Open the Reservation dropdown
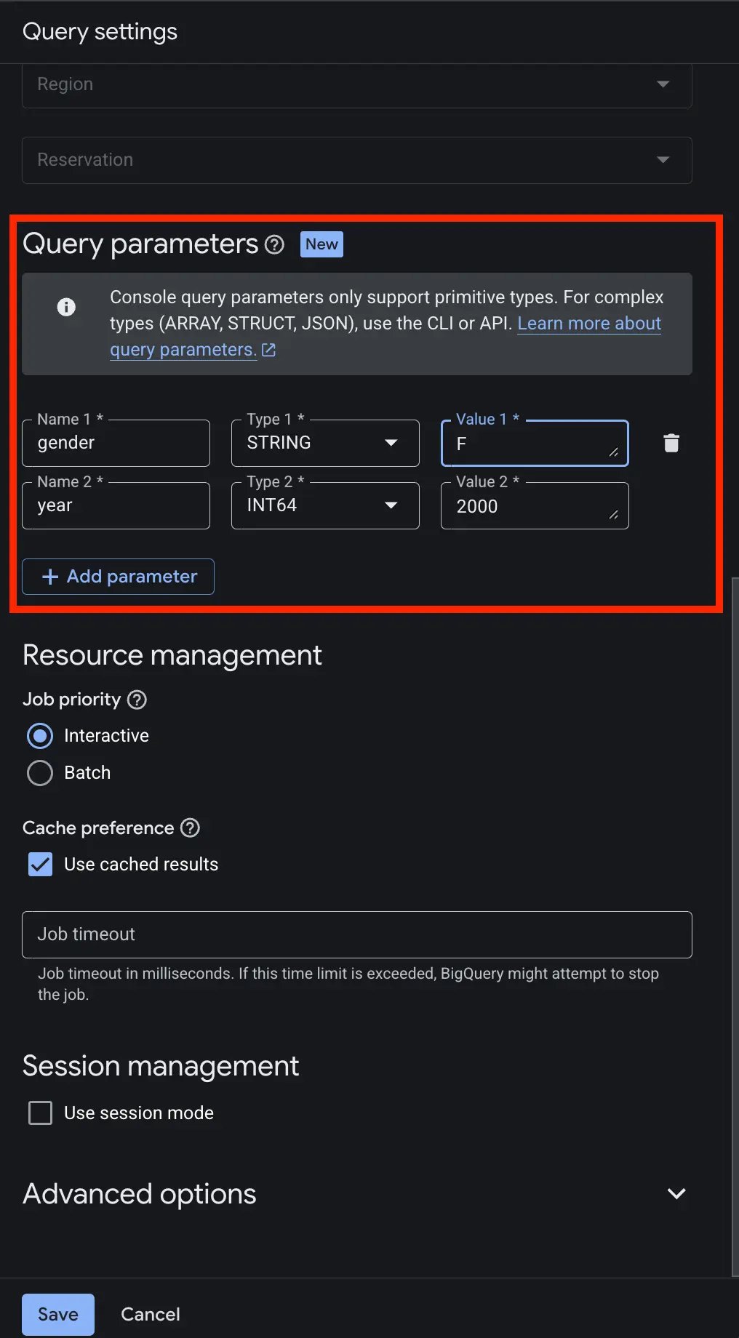The image size is (739, 1338). (x=356, y=160)
